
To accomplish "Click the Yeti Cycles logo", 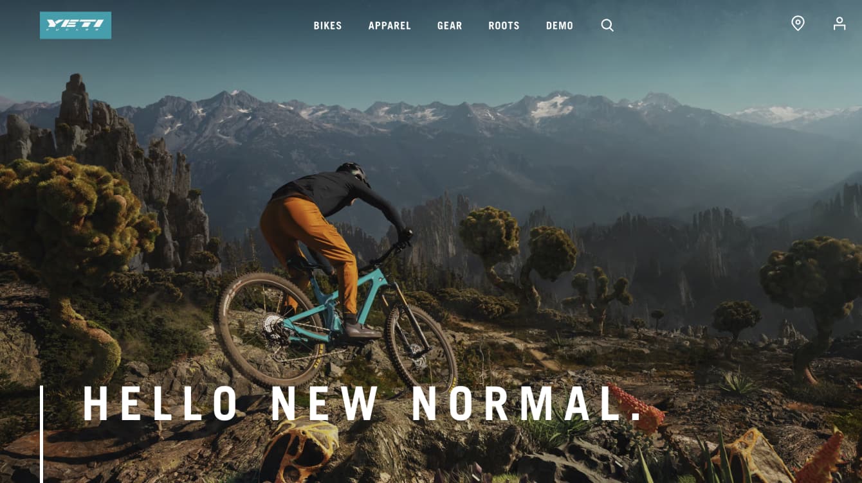I will tap(75, 25).
